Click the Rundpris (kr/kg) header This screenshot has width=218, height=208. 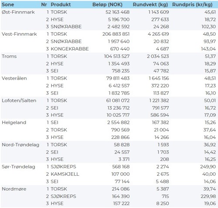pos(192,4)
